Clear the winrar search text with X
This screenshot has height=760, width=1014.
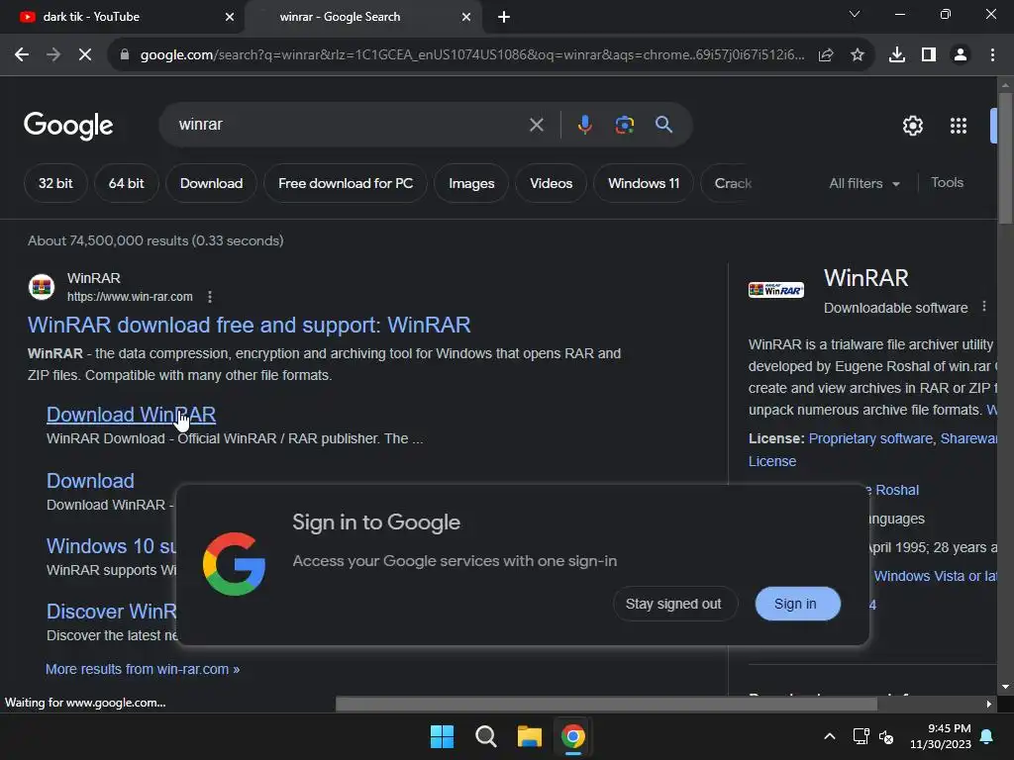coord(536,125)
